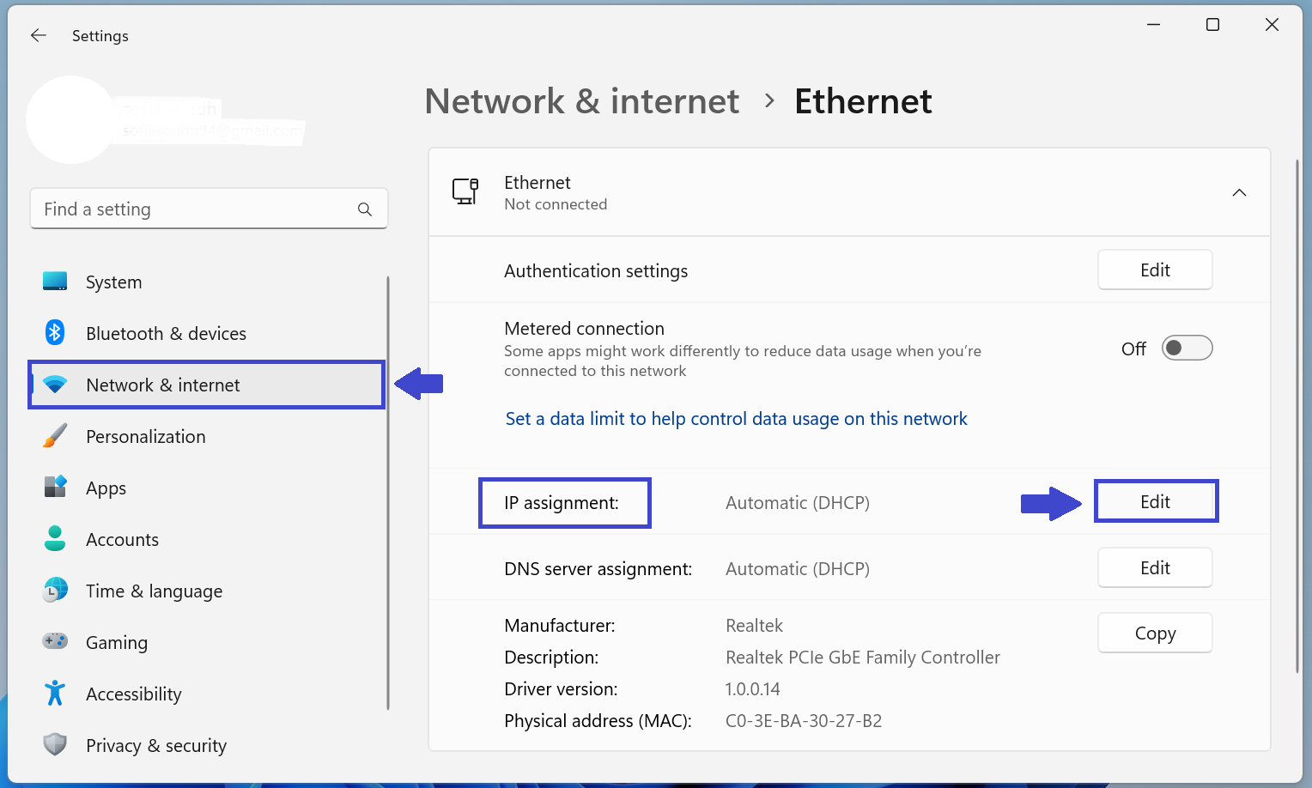Click the Accounts person icon
1312x788 pixels.
coord(55,539)
